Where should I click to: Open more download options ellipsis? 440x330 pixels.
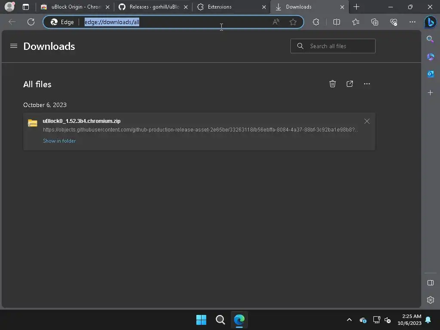367,84
